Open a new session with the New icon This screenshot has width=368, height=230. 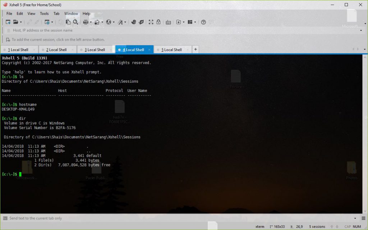coord(8,22)
